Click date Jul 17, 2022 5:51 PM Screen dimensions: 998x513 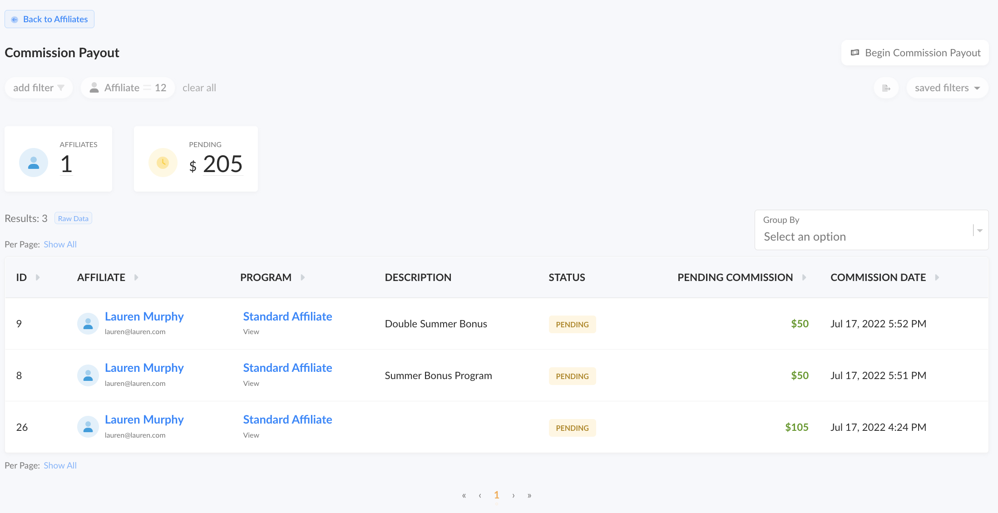(878, 375)
